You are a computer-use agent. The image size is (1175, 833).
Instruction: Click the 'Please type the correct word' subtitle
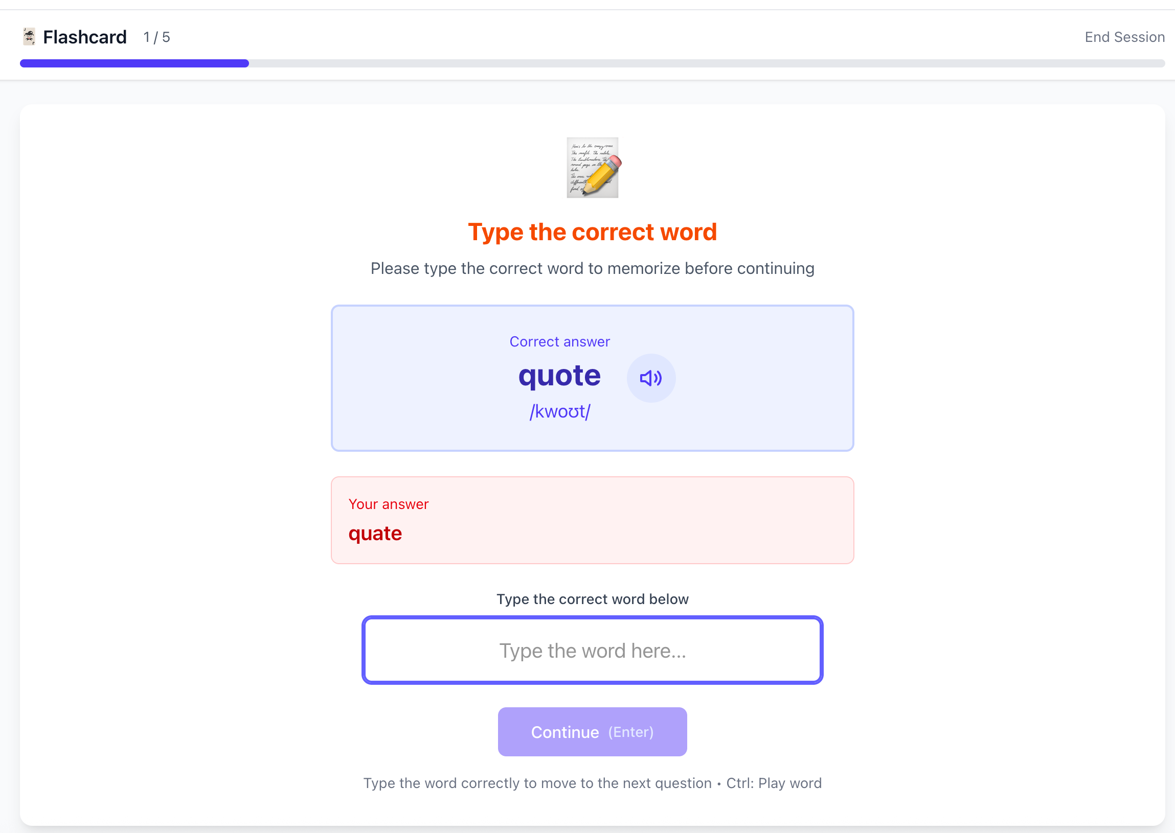[592, 268]
